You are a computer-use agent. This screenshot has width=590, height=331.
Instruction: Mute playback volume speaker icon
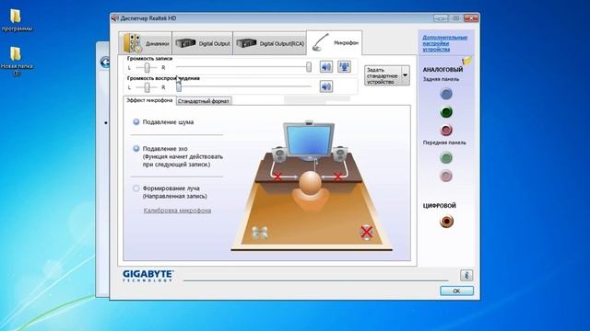click(326, 86)
